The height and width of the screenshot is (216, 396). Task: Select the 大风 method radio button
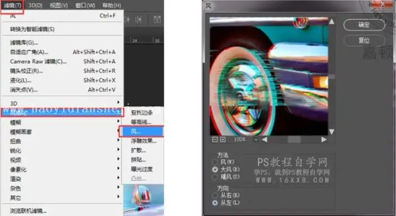click(215, 169)
